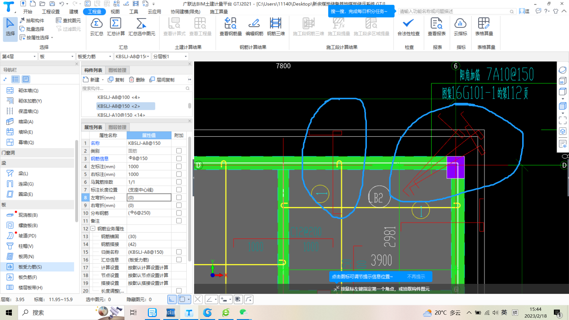Click 批量选择 batch select tool
Viewport: 569px width, 320px height.
(x=32, y=29)
